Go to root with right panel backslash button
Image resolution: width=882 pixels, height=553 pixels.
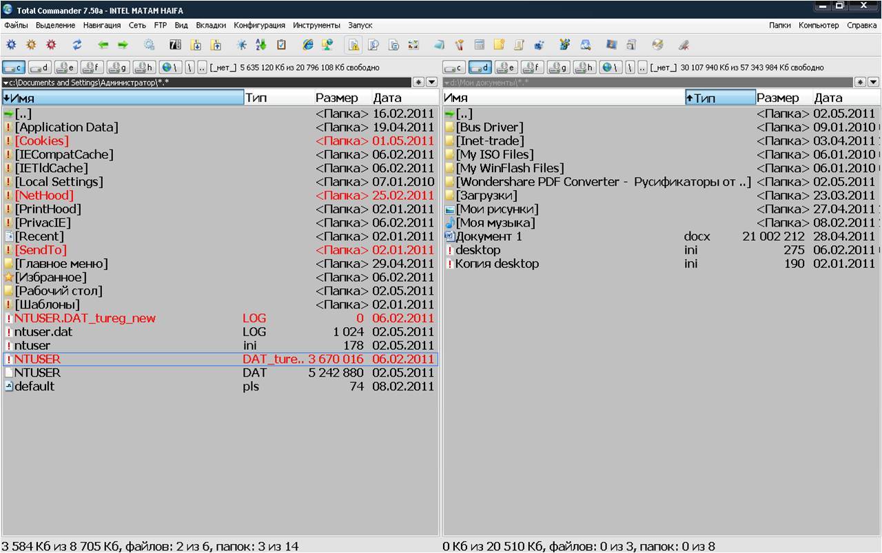(x=630, y=67)
